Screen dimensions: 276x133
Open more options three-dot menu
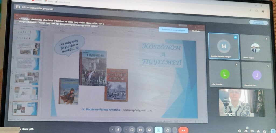click(x=175, y=130)
